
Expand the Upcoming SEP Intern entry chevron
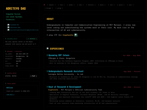(x=47, y=55)
